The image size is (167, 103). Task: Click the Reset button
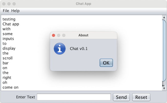pyautogui.click(x=141, y=97)
